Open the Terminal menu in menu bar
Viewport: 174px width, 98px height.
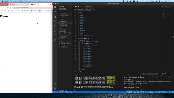click(x=39, y=1)
